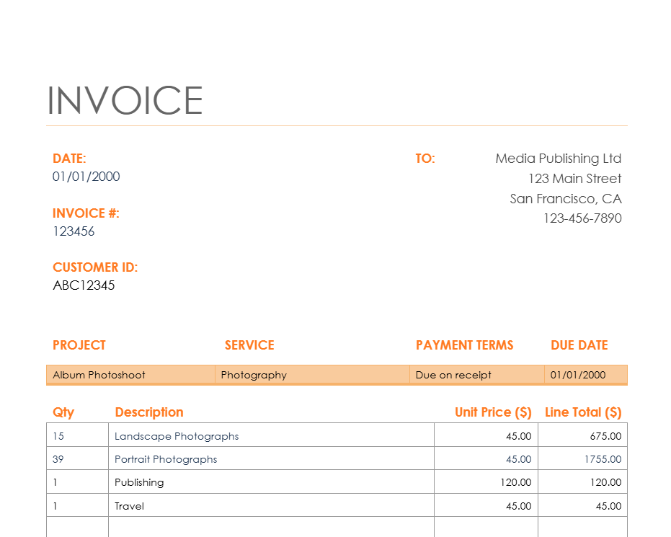The image size is (671, 537).
Task: Select the Description column header
Action: pyautogui.click(x=149, y=412)
